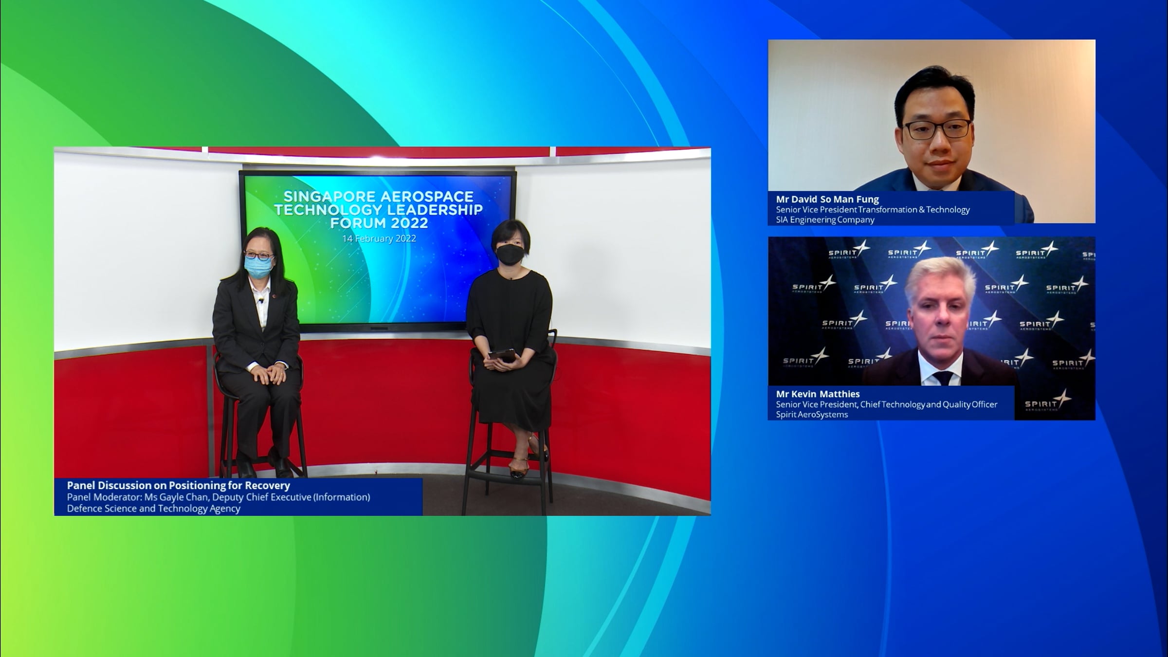The image size is (1168, 657).
Task: Click the SIA Engineering Company text
Action: tap(825, 219)
